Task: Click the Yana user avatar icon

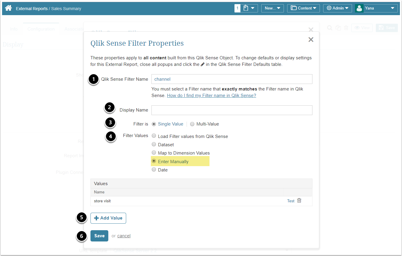Action: point(359,8)
